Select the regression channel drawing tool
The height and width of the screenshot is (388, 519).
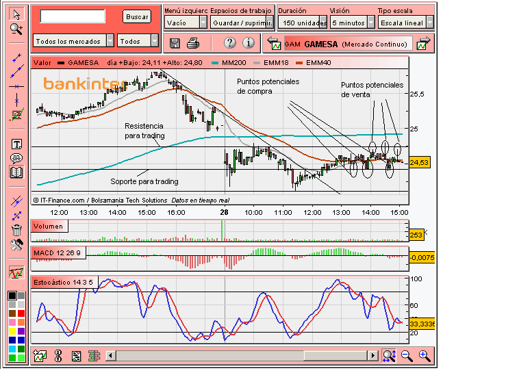point(16,114)
